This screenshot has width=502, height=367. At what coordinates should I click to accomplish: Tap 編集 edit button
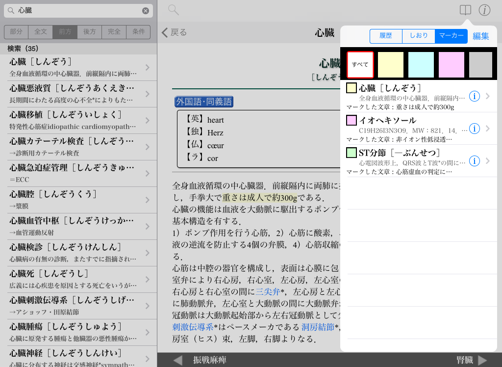coord(481,36)
